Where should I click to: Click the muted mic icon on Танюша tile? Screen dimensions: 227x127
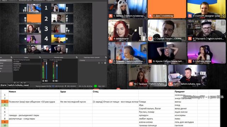tap(131, 84)
